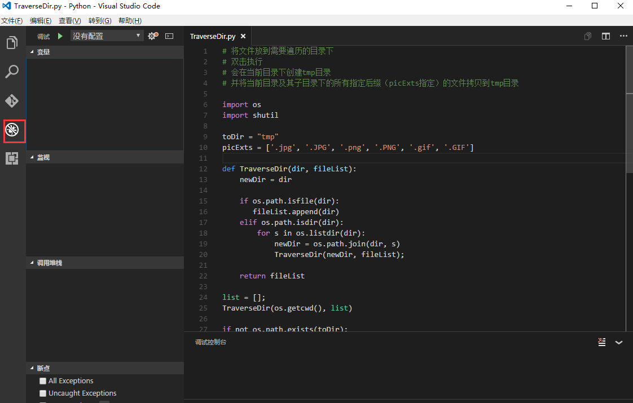Click 'toDir = "tmp"' code line
This screenshot has height=403, width=633.
(250, 137)
